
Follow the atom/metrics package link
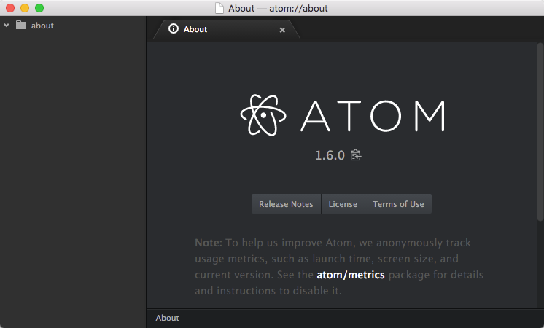(x=350, y=275)
